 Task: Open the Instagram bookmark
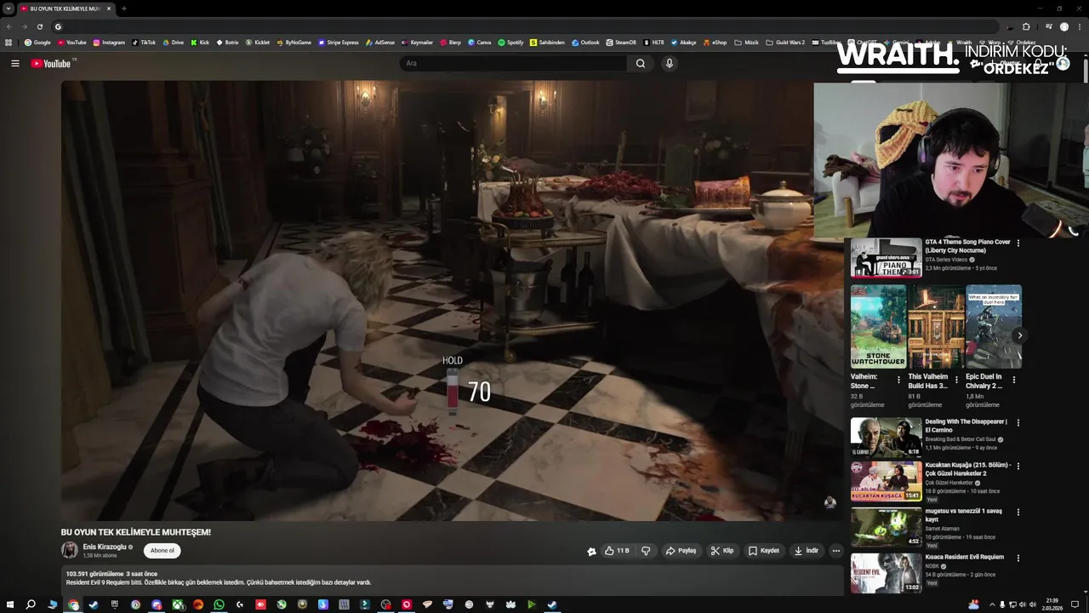109,42
